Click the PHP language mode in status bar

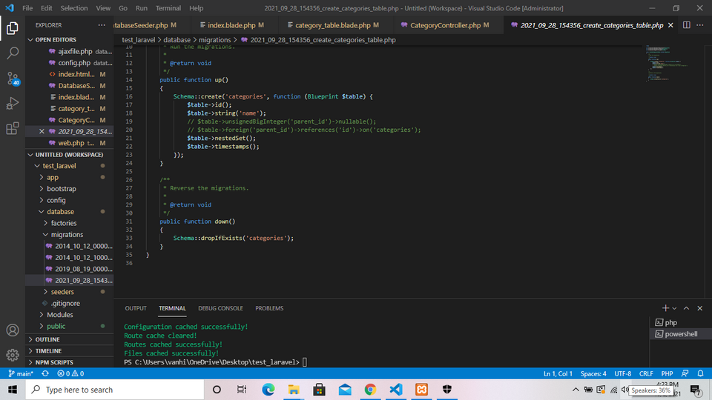coord(667,373)
